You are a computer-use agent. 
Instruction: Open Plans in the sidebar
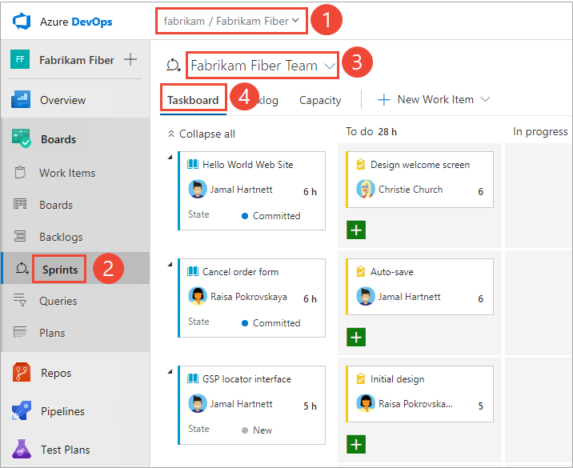point(52,333)
